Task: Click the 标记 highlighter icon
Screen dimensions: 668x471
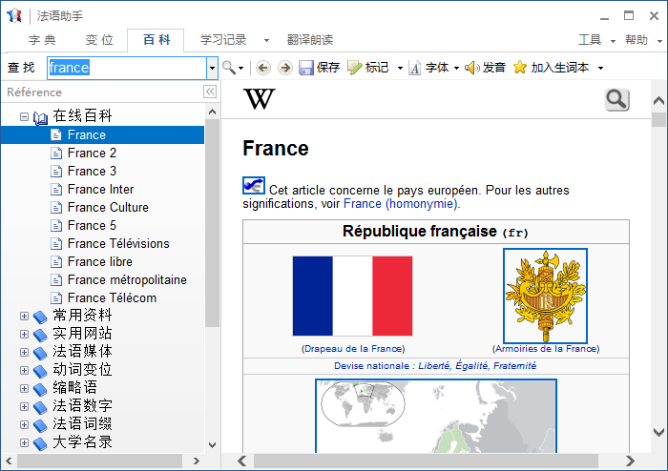Action: click(x=354, y=68)
